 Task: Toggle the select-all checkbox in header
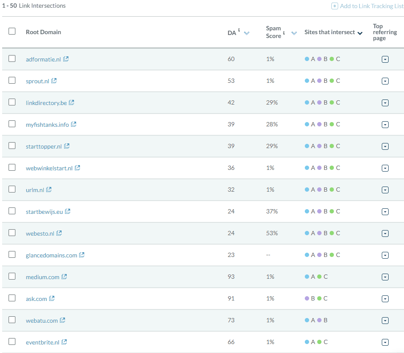point(12,31)
